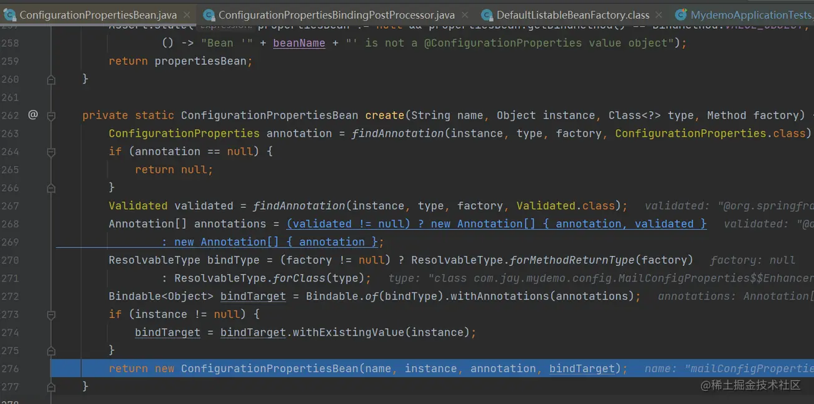This screenshot has height=404, width=814.
Task: Click class icon on ConfigurationPropertiesBean.java tab
Action: click(9, 15)
